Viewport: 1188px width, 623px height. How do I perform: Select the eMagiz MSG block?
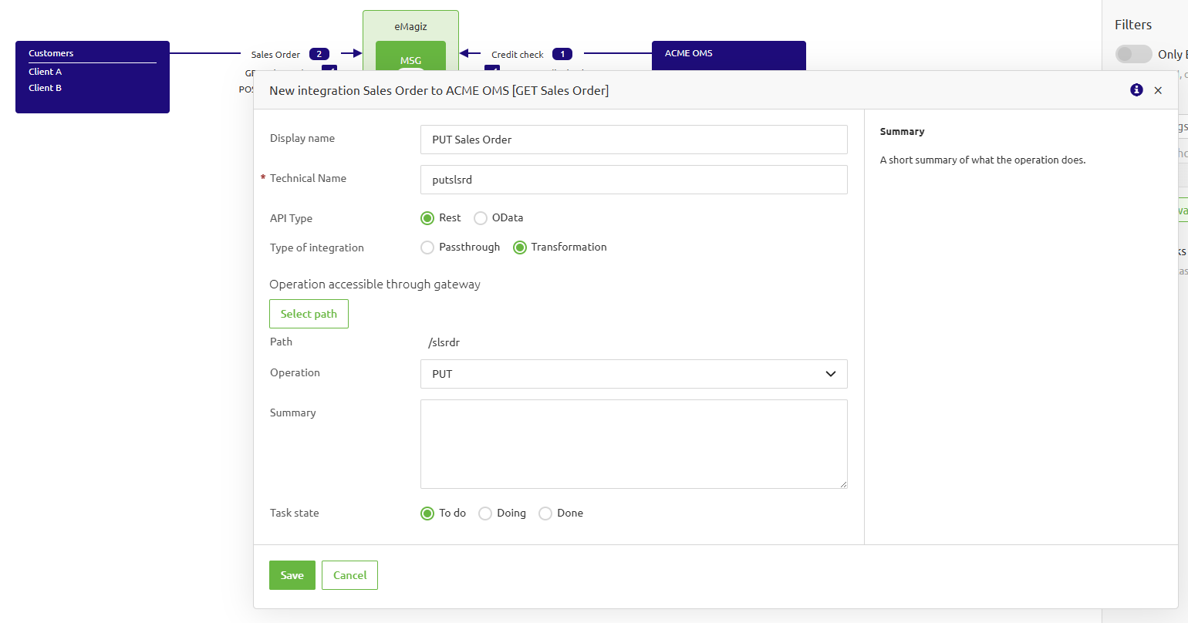click(x=411, y=56)
